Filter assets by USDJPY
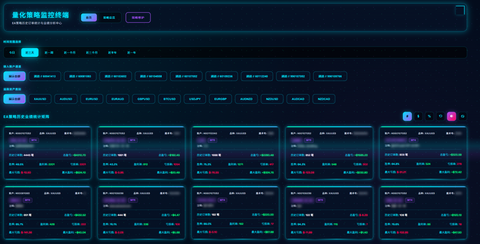The image size is (480, 244). pyautogui.click(x=194, y=99)
